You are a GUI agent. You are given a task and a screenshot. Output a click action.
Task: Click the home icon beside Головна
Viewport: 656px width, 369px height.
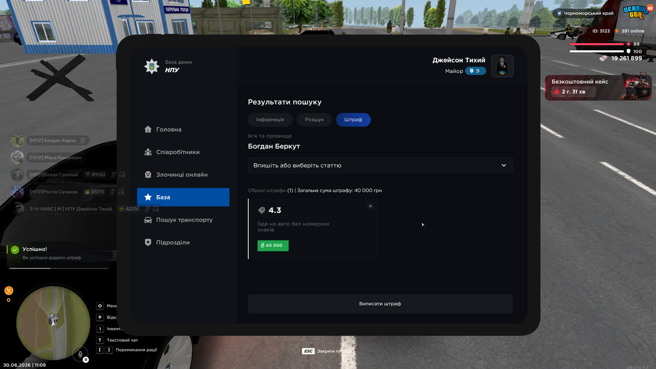(148, 129)
